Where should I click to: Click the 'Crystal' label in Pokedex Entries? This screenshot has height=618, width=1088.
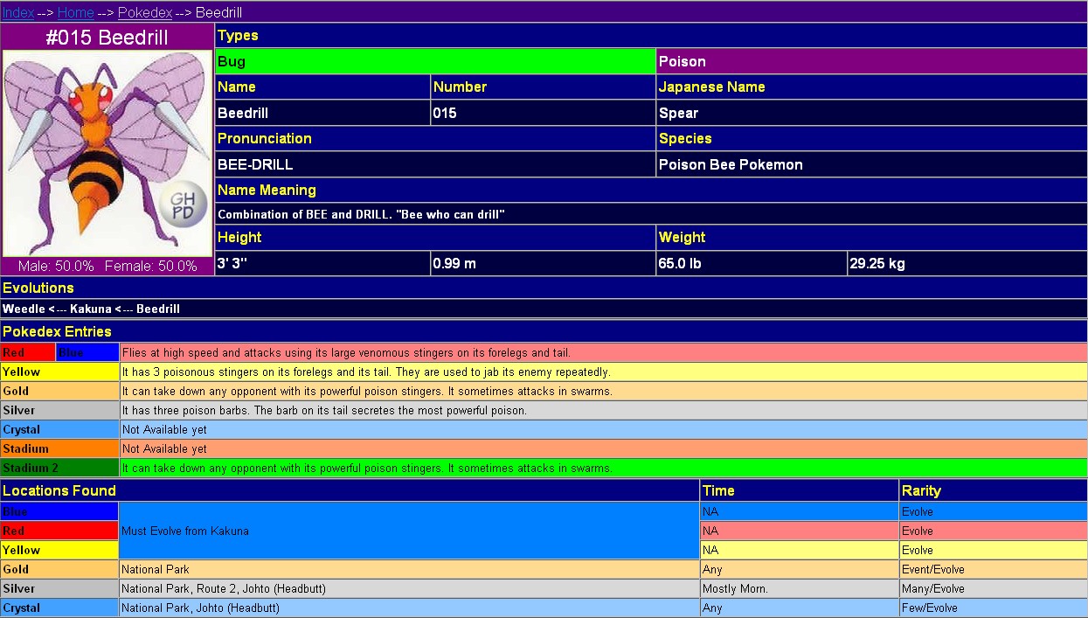[x=59, y=429]
